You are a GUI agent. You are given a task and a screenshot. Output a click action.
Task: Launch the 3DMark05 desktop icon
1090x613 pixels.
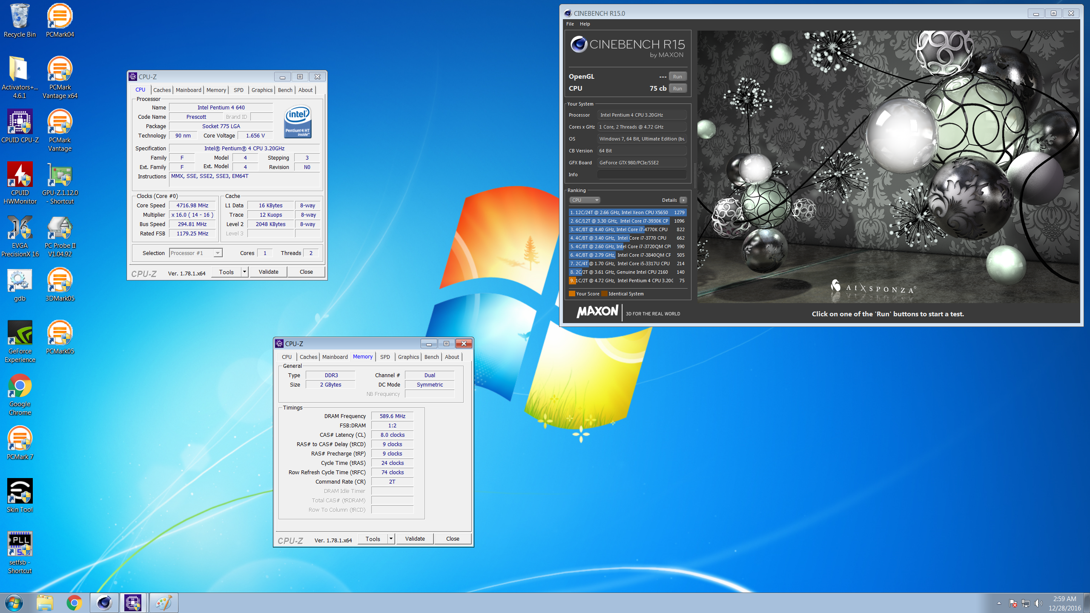(x=60, y=284)
